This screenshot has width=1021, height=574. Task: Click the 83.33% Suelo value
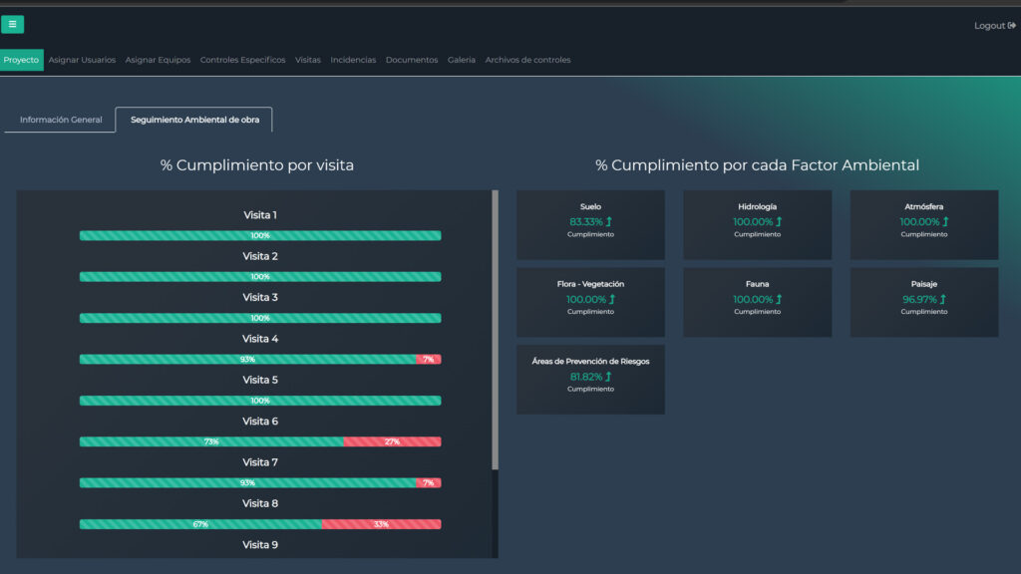[586, 222]
